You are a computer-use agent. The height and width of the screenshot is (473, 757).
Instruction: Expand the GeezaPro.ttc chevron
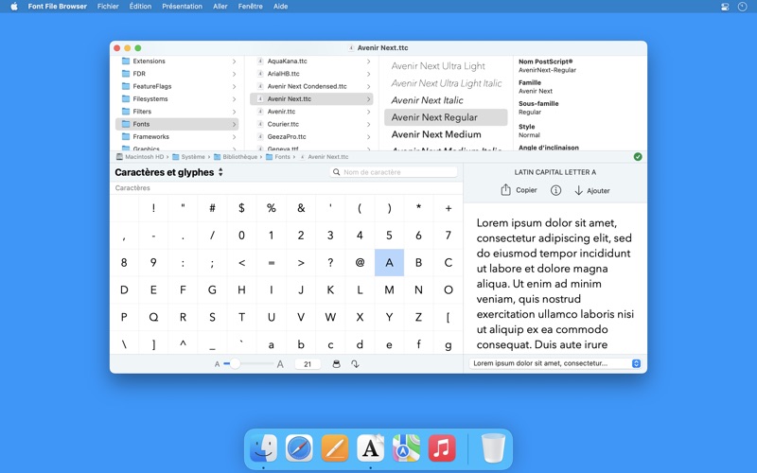[x=368, y=136]
